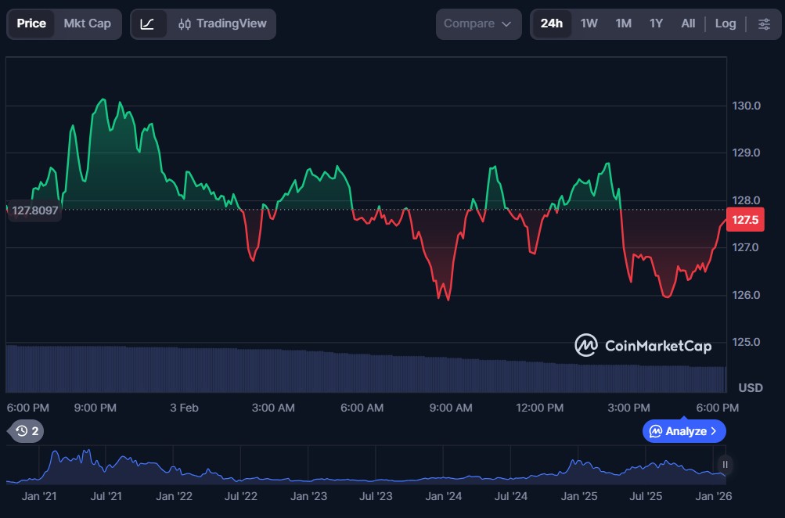
Task: Click the Analyze button
Action: click(684, 431)
